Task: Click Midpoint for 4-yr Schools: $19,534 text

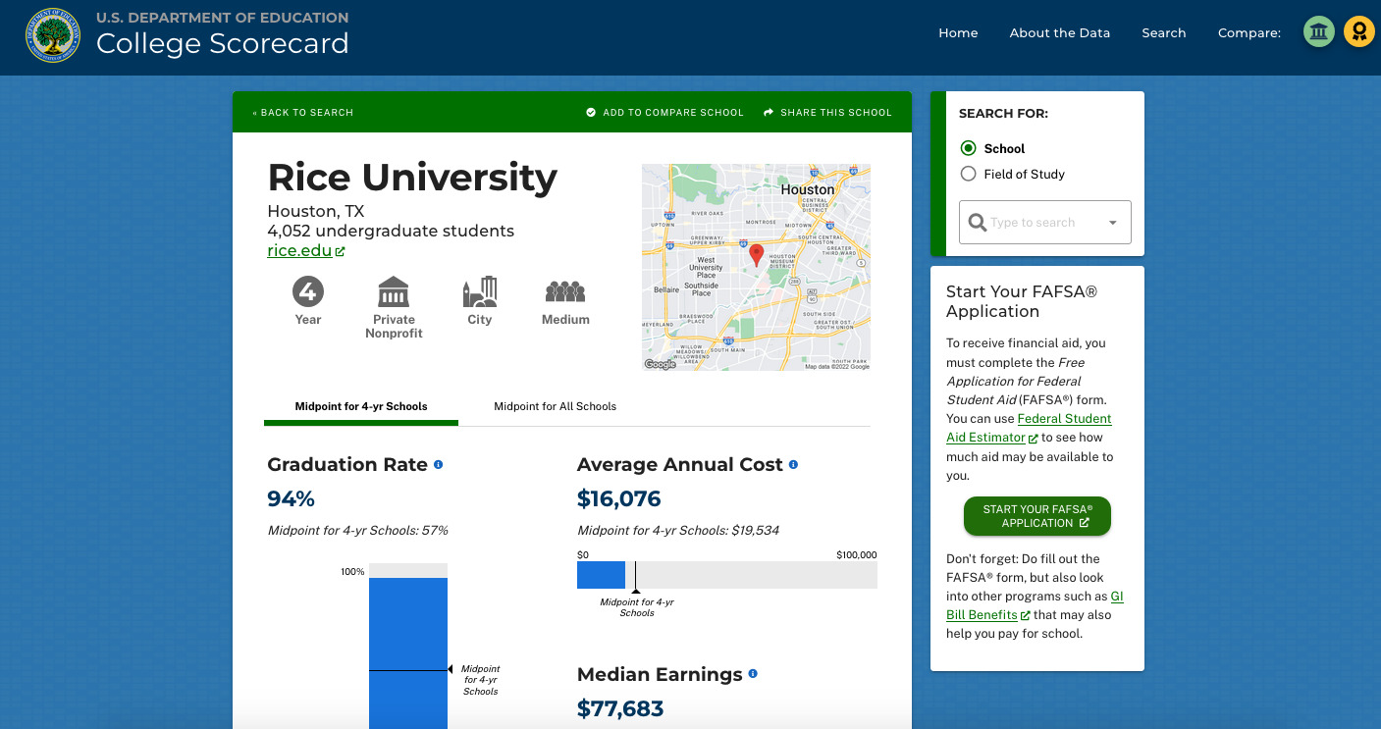Action: click(x=678, y=531)
